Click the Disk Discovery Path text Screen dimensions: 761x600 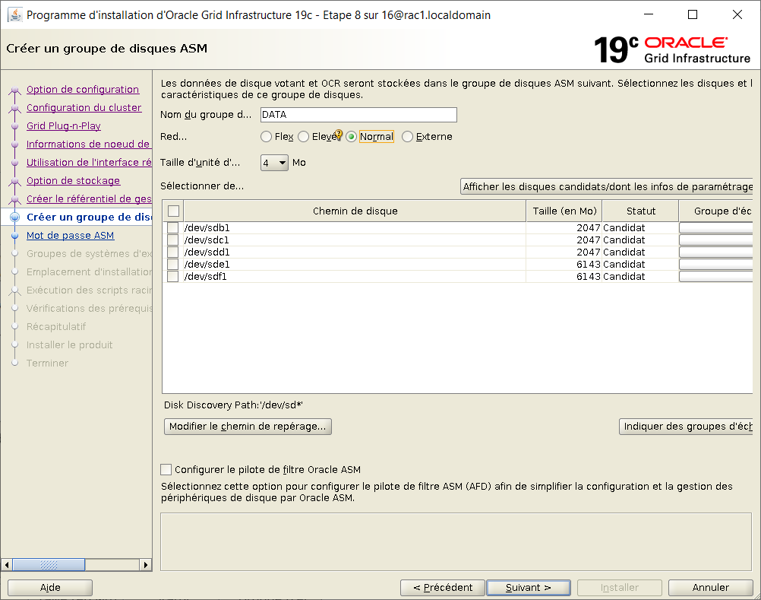click(x=233, y=405)
